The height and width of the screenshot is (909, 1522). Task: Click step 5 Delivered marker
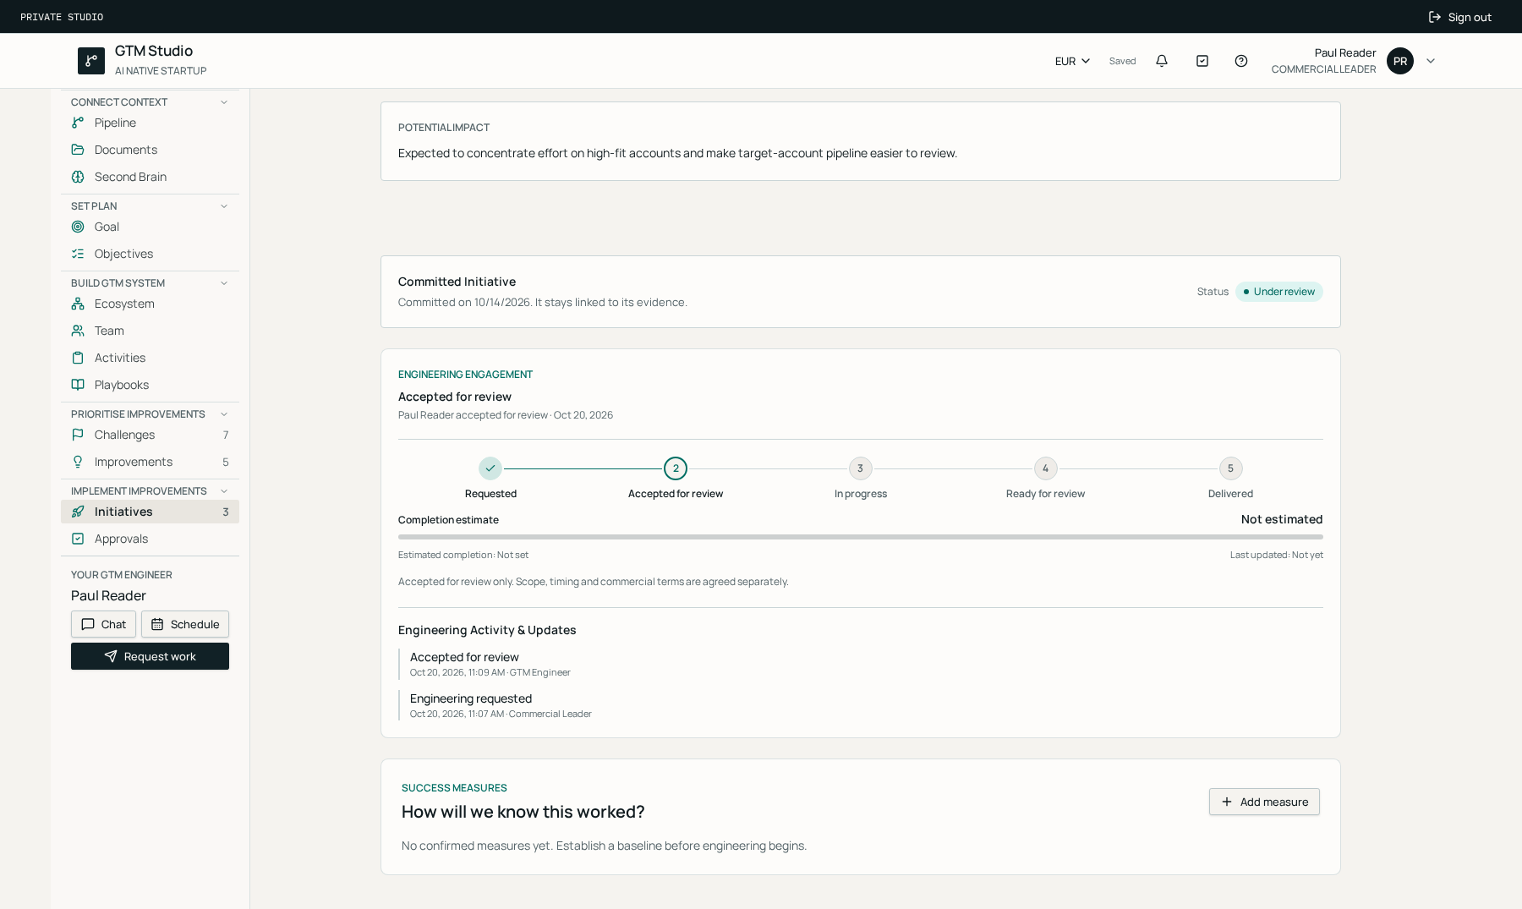click(x=1231, y=468)
